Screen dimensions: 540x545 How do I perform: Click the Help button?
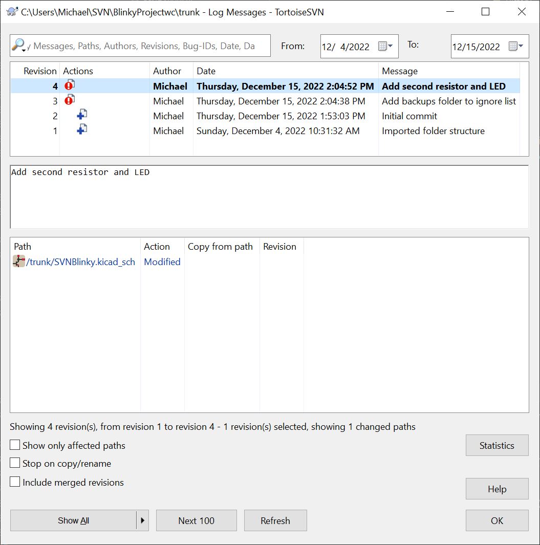pos(497,489)
